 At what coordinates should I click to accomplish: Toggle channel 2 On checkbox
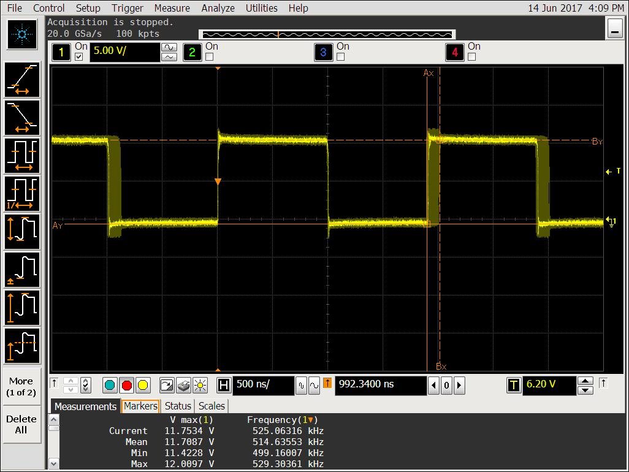(210, 56)
